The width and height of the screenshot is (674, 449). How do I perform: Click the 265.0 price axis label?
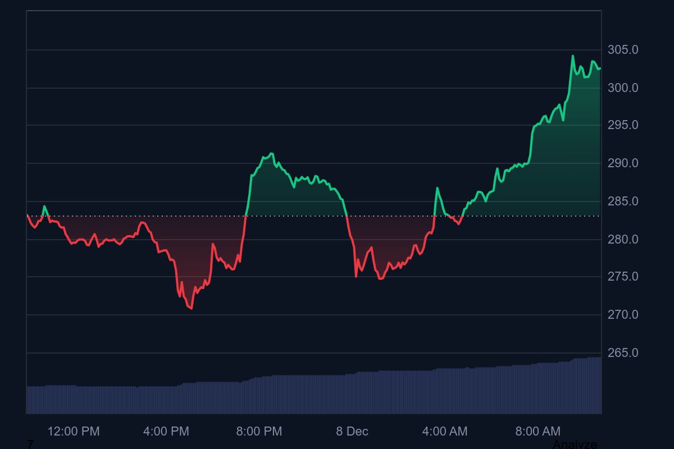(623, 353)
